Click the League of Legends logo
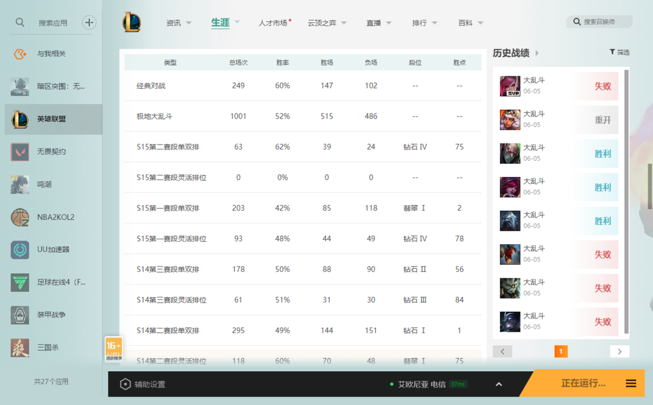 click(x=132, y=22)
